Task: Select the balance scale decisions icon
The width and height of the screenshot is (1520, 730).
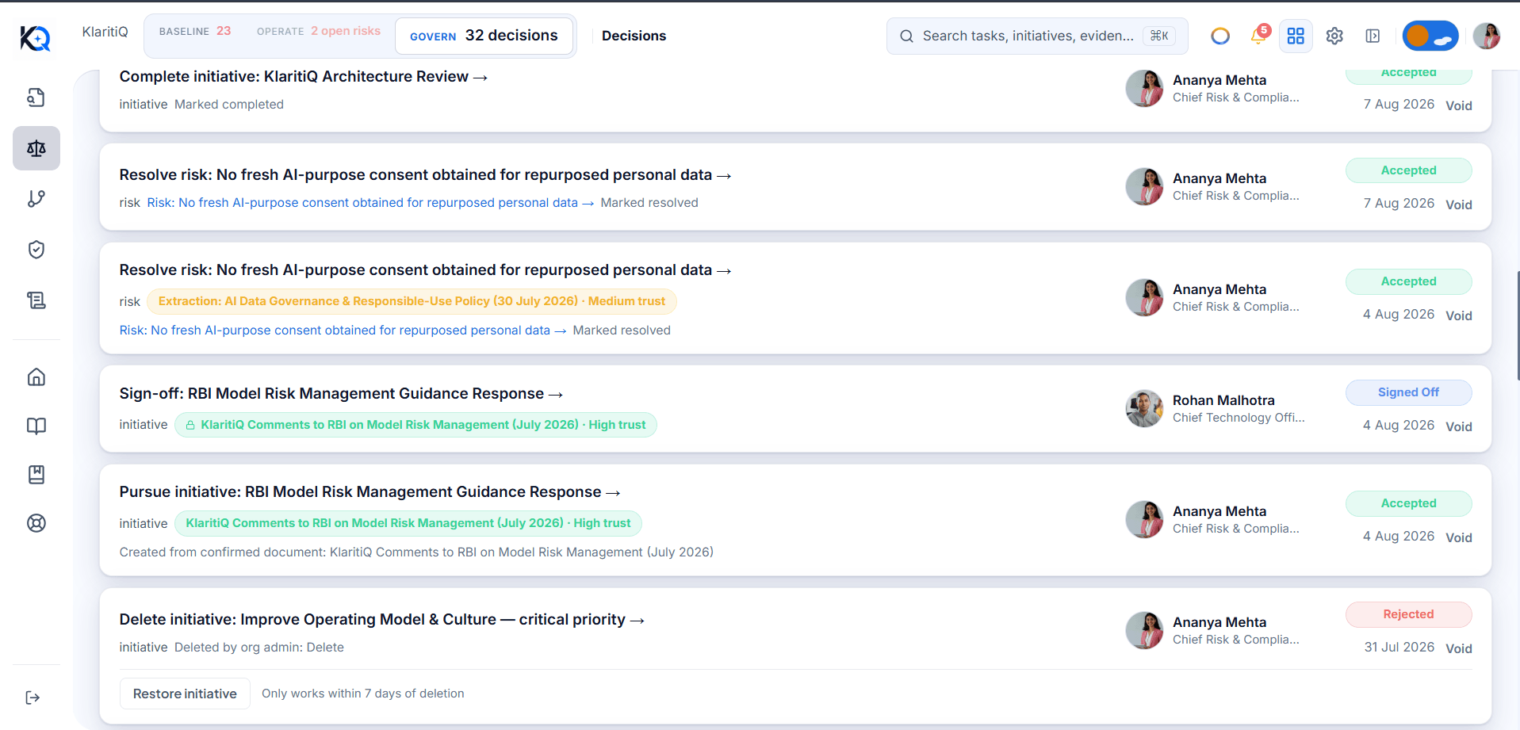Action: (36, 148)
